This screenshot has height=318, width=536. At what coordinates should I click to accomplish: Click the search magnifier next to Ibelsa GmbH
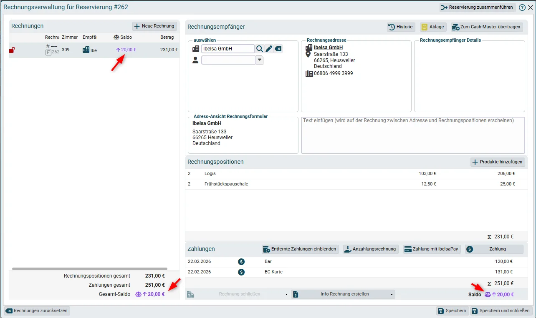pyautogui.click(x=260, y=49)
